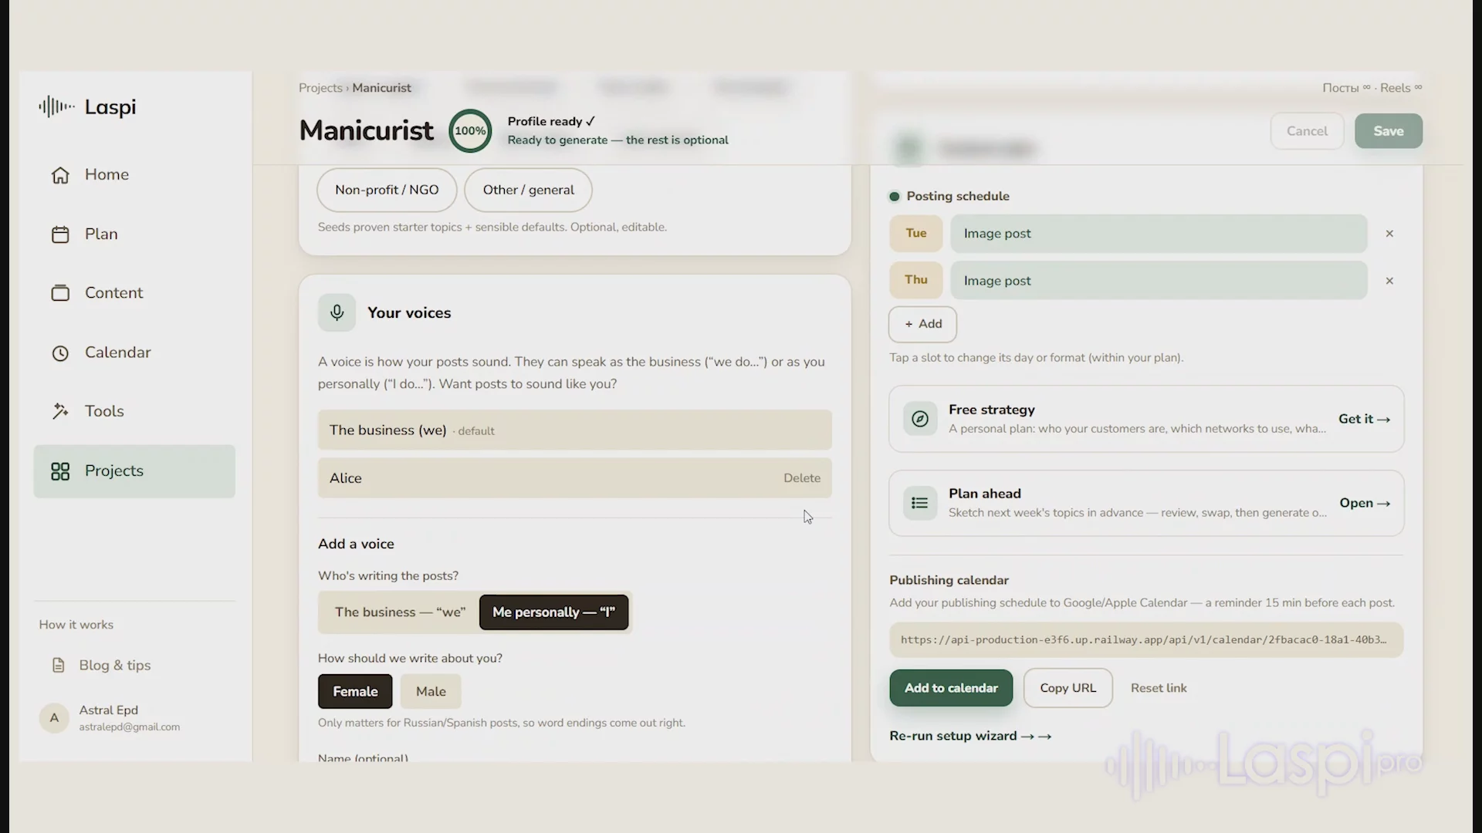Screen dimensions: 1482x833
Task: Choose 'The business — we' writer option
Action: click(400, 612)
